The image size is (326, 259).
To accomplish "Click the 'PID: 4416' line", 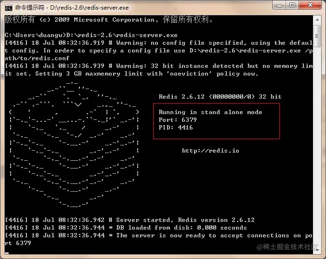I will [x=176, y=128].
